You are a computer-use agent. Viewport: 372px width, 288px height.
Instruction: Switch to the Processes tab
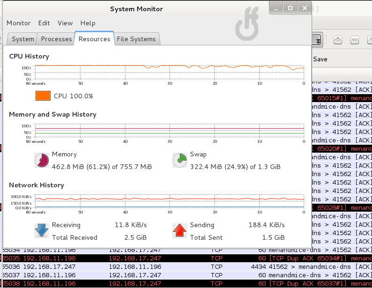tap(56, 39)
